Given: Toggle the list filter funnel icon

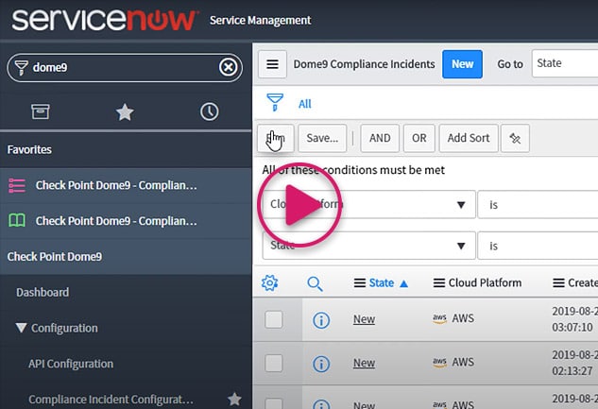Looking at the screenshot, I should (275, 103).
